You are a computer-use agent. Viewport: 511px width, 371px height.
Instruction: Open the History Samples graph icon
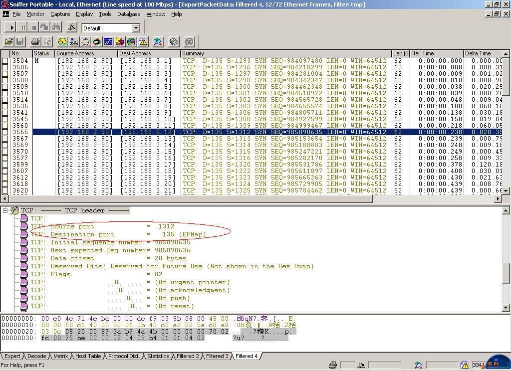[x=108, y=42]
